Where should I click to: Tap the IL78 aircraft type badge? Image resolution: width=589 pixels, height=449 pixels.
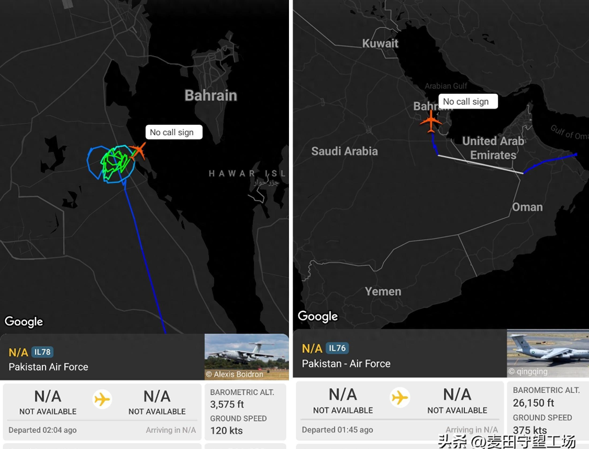(42, 352)
